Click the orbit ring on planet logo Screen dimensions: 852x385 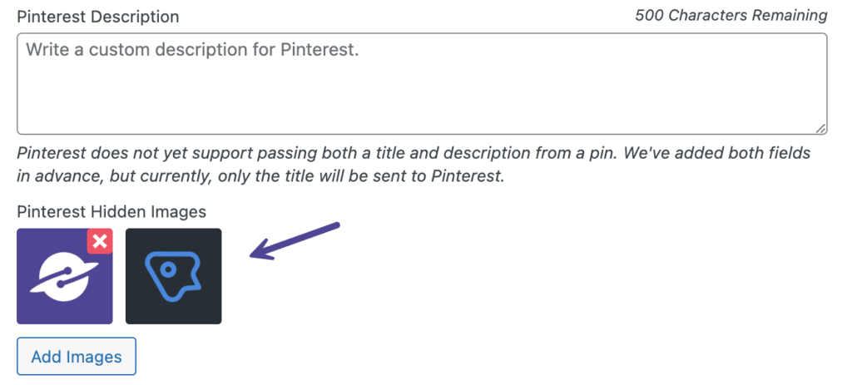[x=64, y=277]
